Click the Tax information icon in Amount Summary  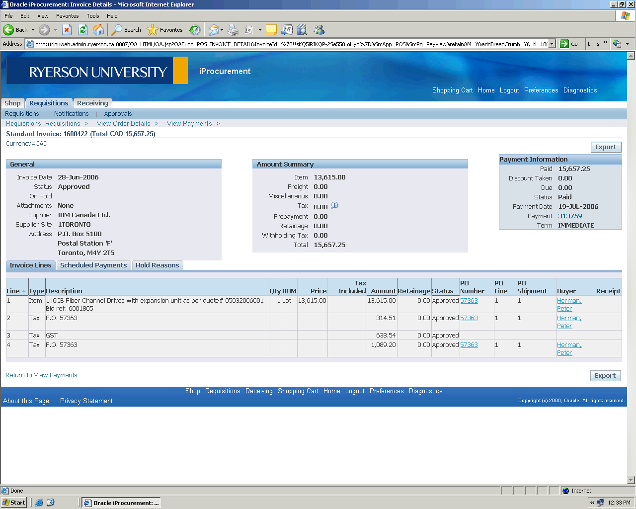click(335, 205)
